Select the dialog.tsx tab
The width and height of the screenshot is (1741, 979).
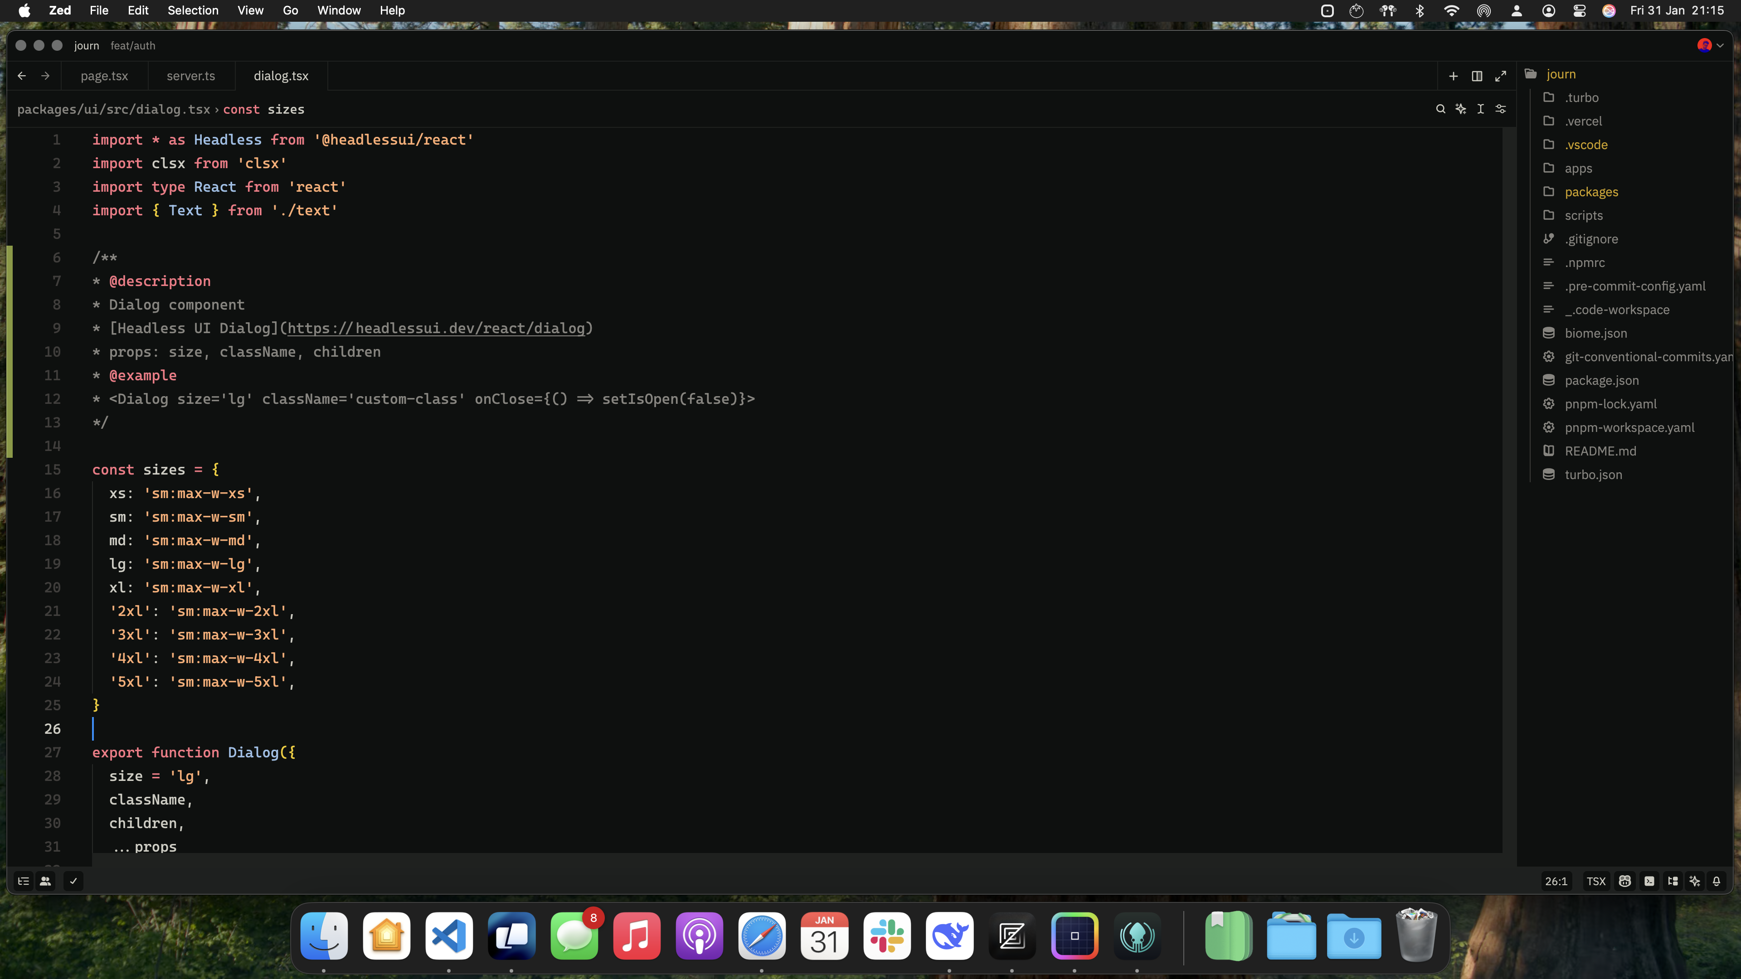[x=281, y=76]
